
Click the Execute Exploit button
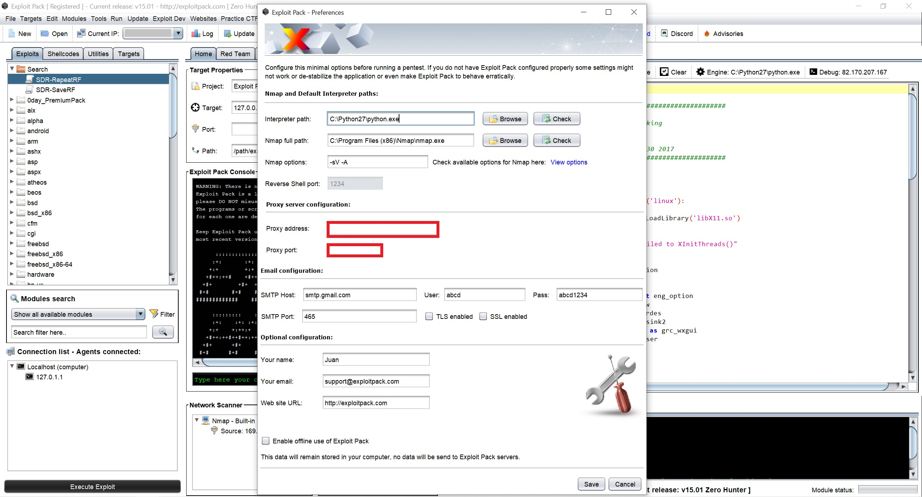tap(92, 487)
